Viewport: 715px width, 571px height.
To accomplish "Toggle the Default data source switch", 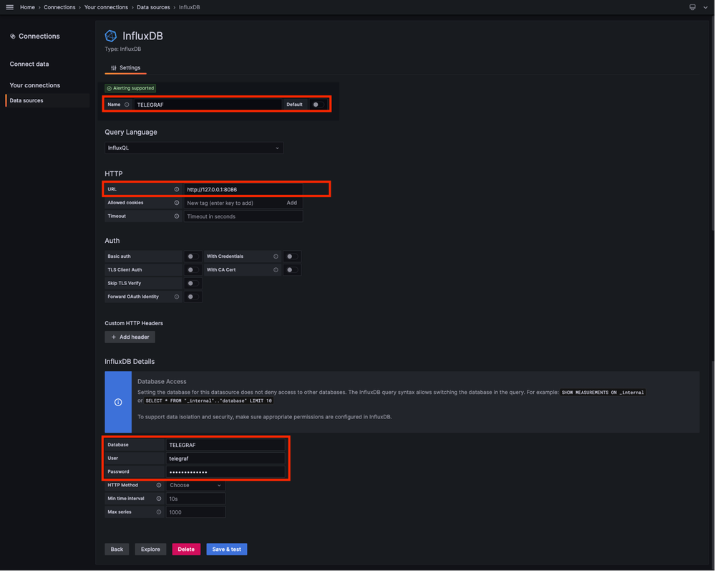I will [318, 105].
